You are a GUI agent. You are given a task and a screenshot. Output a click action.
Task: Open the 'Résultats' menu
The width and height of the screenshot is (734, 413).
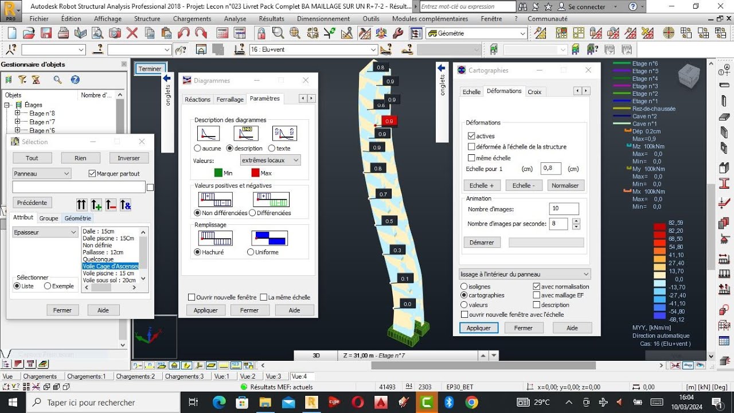(x=271, y=18)
